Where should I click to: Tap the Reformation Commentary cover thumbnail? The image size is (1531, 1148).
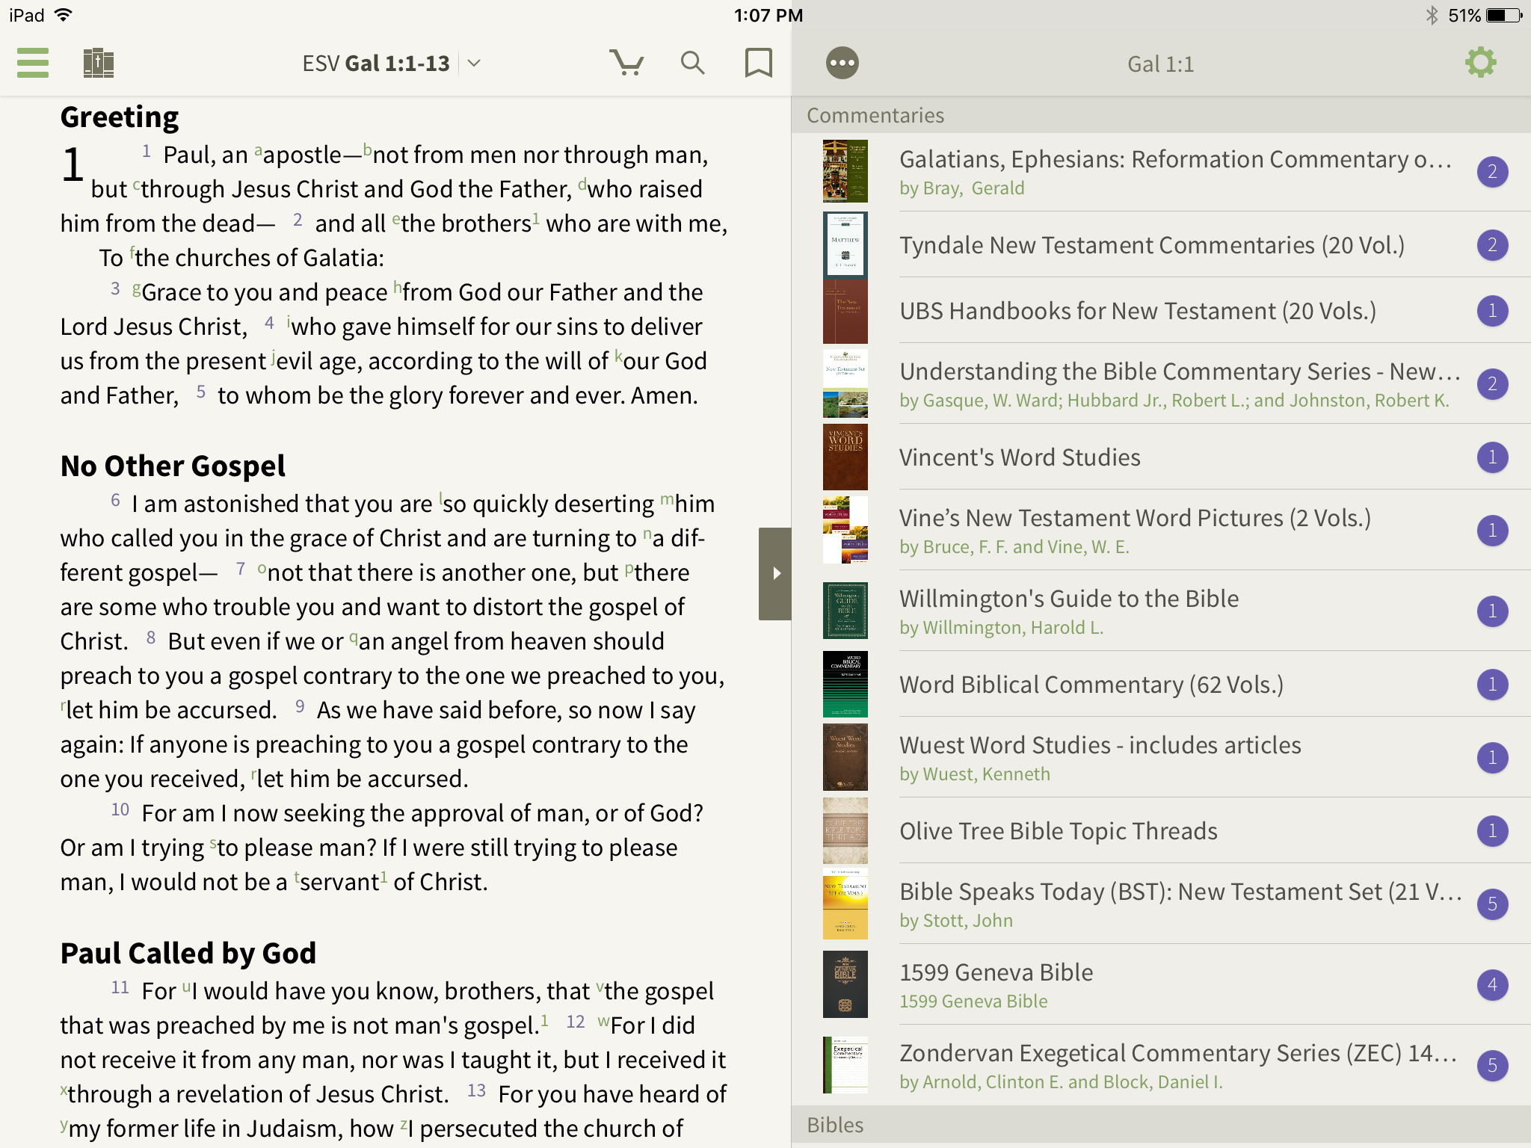(845, 172)
